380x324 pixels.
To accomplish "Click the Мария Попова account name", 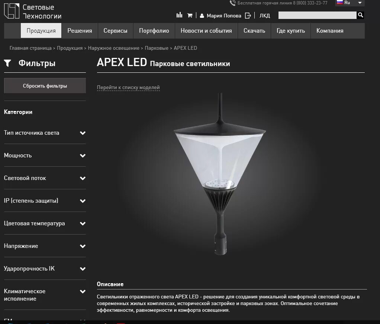I will 224,16.
